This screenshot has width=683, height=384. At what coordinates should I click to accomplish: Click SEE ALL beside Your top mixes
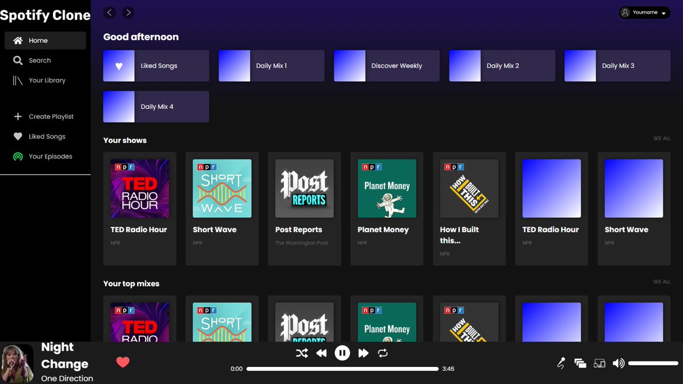(662, 282)
